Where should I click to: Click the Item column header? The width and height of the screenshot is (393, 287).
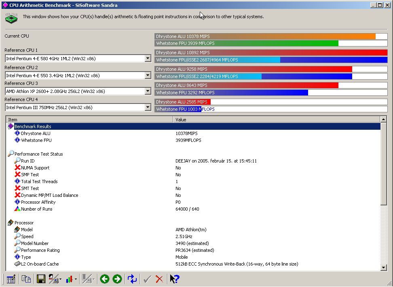click(89, 120)
